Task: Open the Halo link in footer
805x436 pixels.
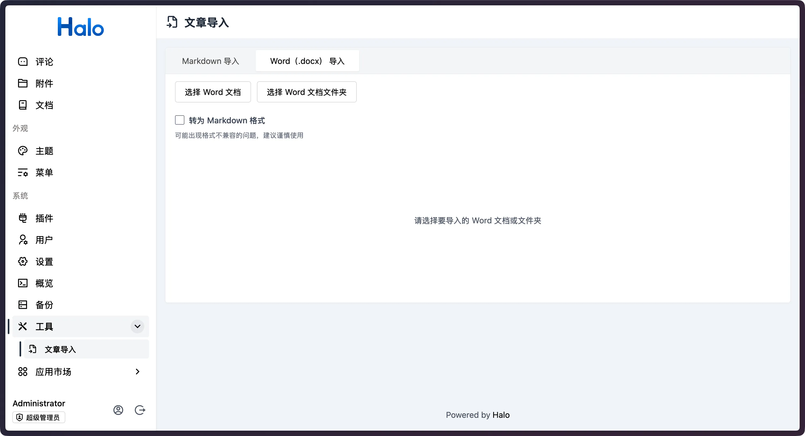Action: (501, 415)
